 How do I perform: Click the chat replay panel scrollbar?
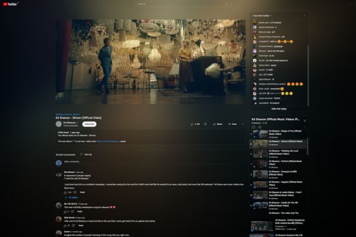pyautogui.click(x=308, y=75)
